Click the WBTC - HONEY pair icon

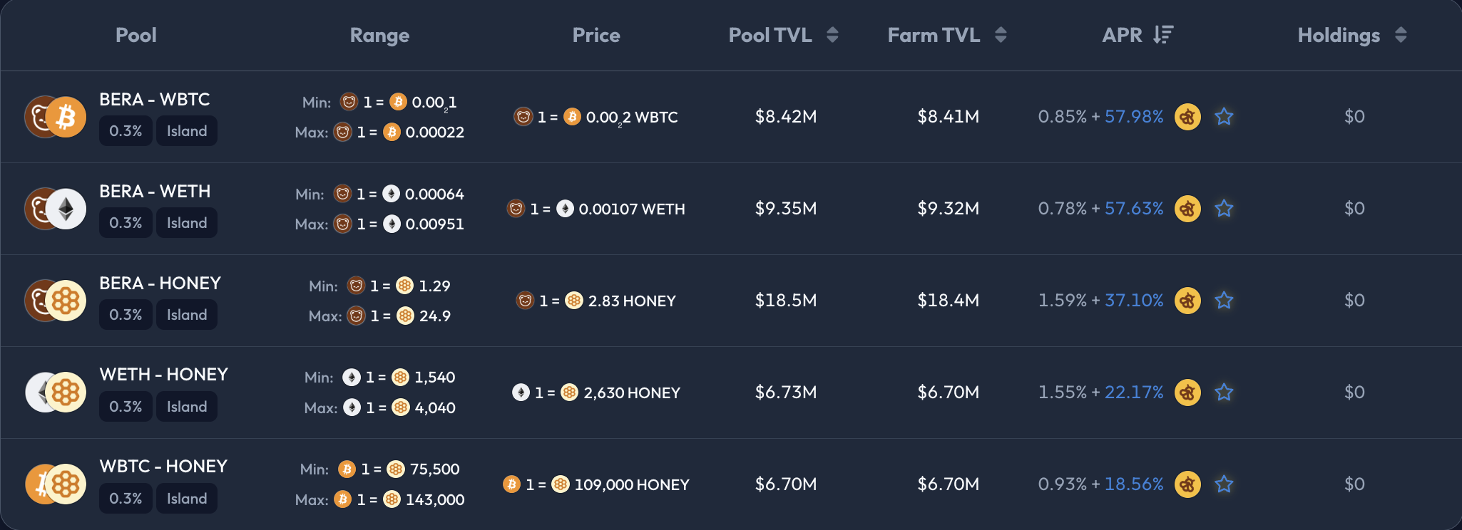[56, 484]
